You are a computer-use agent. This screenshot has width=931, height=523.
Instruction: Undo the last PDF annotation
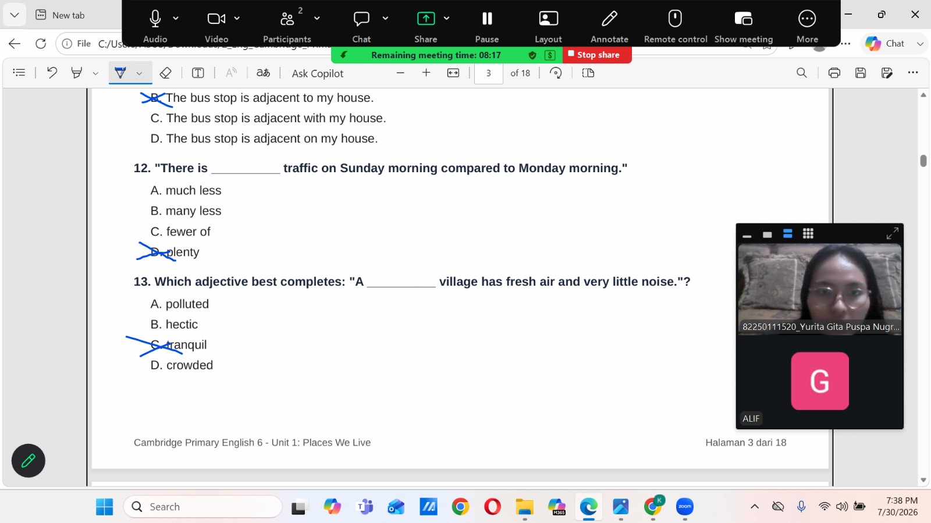tap(52, 73)
